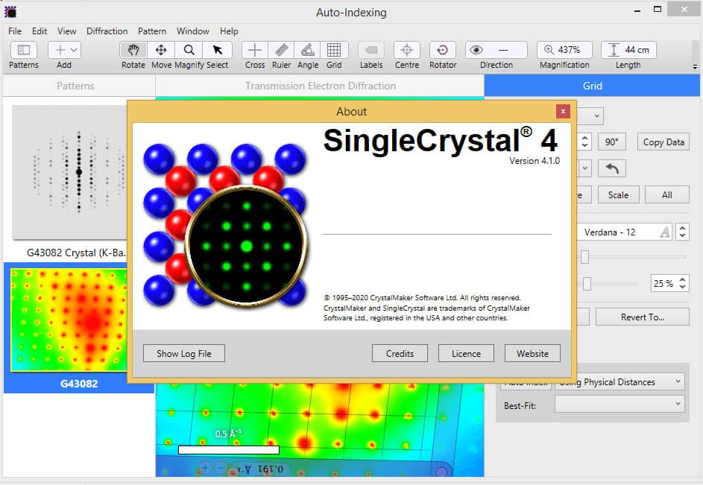Open the Best-Fit dropdown
Image resolution: width=703 pixels, height=485 pixels.
619,404
